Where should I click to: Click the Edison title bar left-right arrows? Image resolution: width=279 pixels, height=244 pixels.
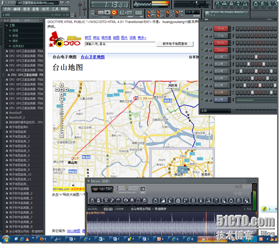[249, 181]
